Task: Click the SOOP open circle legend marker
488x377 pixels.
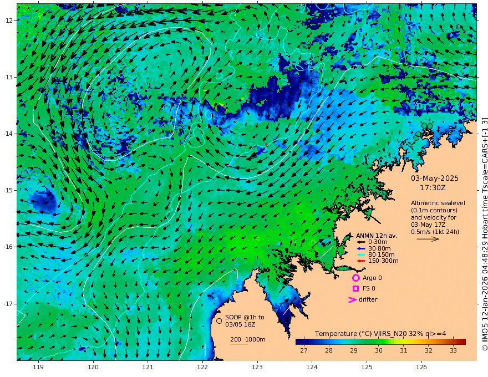Action: click(x=219, y=320)
